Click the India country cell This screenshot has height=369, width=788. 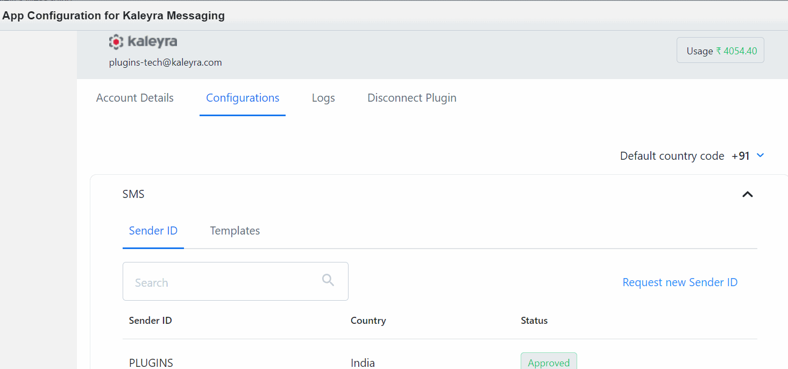click(363, 363)
